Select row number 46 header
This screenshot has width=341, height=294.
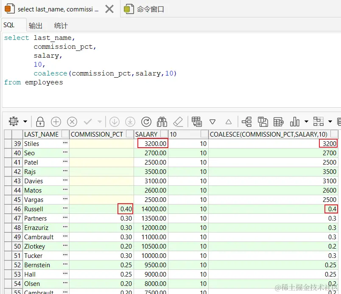click(17, 209)
